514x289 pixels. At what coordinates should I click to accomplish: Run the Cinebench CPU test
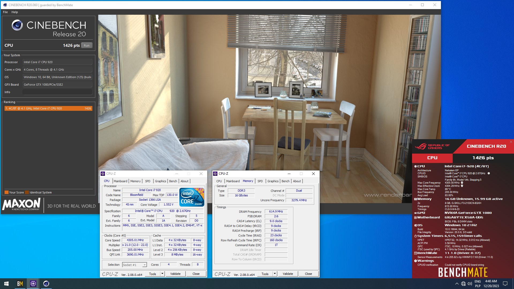(x=86, y=45)
